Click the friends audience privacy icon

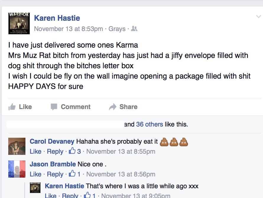click(x=134, y=29)
